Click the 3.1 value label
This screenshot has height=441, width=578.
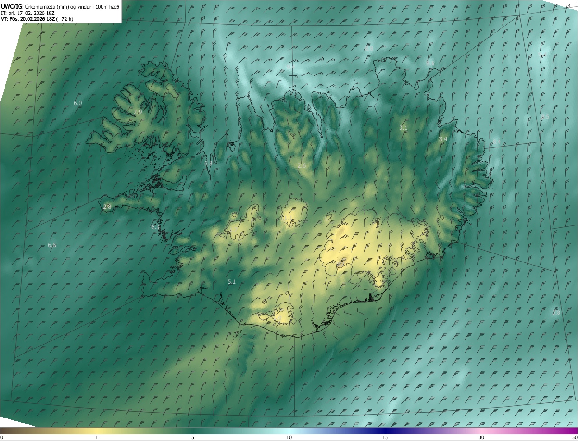click(x=403, y=128)
